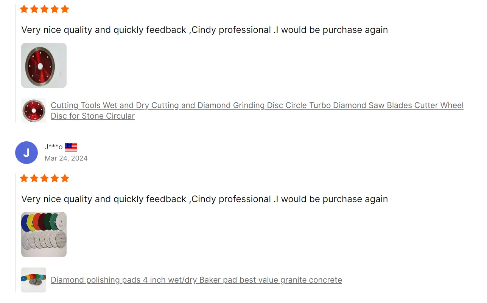Click the small saw blade product thumbnail
Image resolution: width=487 pixels, height=303 pixels.
(34, 111)
